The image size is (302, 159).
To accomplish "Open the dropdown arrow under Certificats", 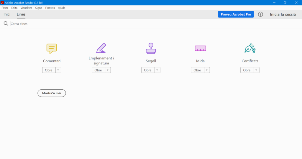I will 257,70.
